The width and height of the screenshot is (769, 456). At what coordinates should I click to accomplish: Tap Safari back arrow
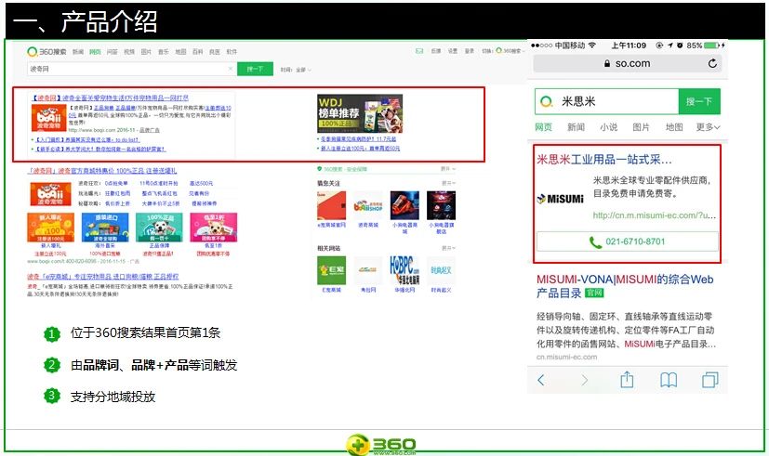click(542, 380)
